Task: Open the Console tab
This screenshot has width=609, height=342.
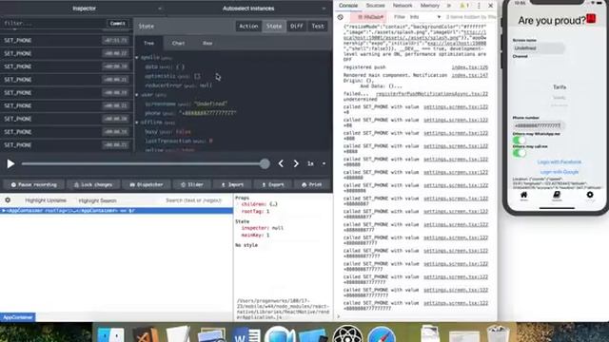Action: 348,6
